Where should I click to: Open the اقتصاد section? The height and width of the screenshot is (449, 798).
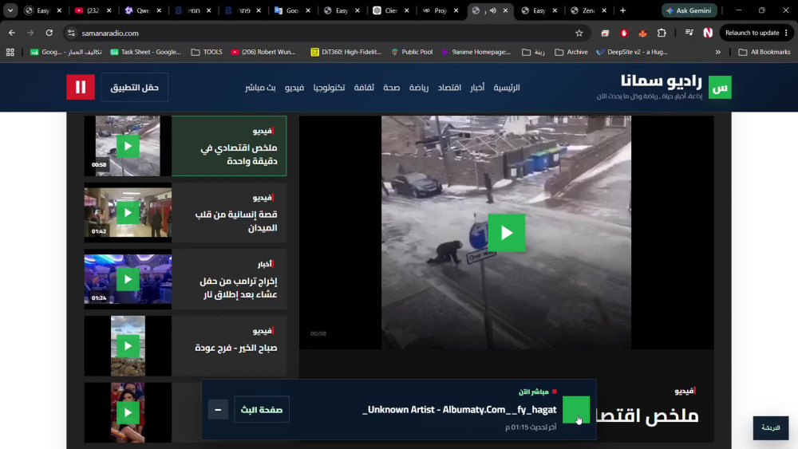tap(449, 88)
